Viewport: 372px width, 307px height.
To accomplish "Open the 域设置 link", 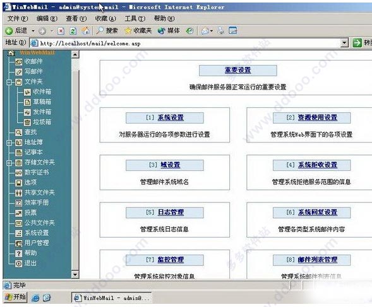I will tap(170, 165).
